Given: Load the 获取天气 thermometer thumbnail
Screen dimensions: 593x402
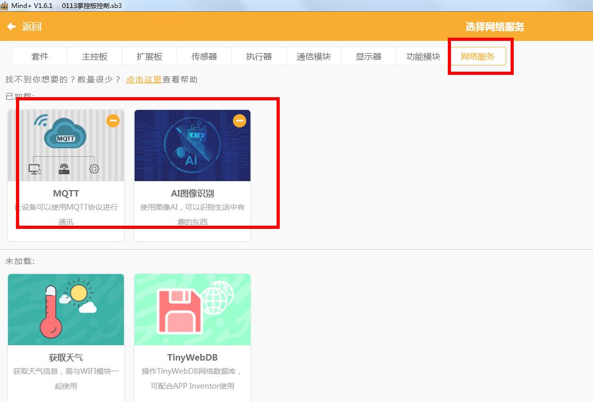Looking at the screenshot, I should 66,310.
